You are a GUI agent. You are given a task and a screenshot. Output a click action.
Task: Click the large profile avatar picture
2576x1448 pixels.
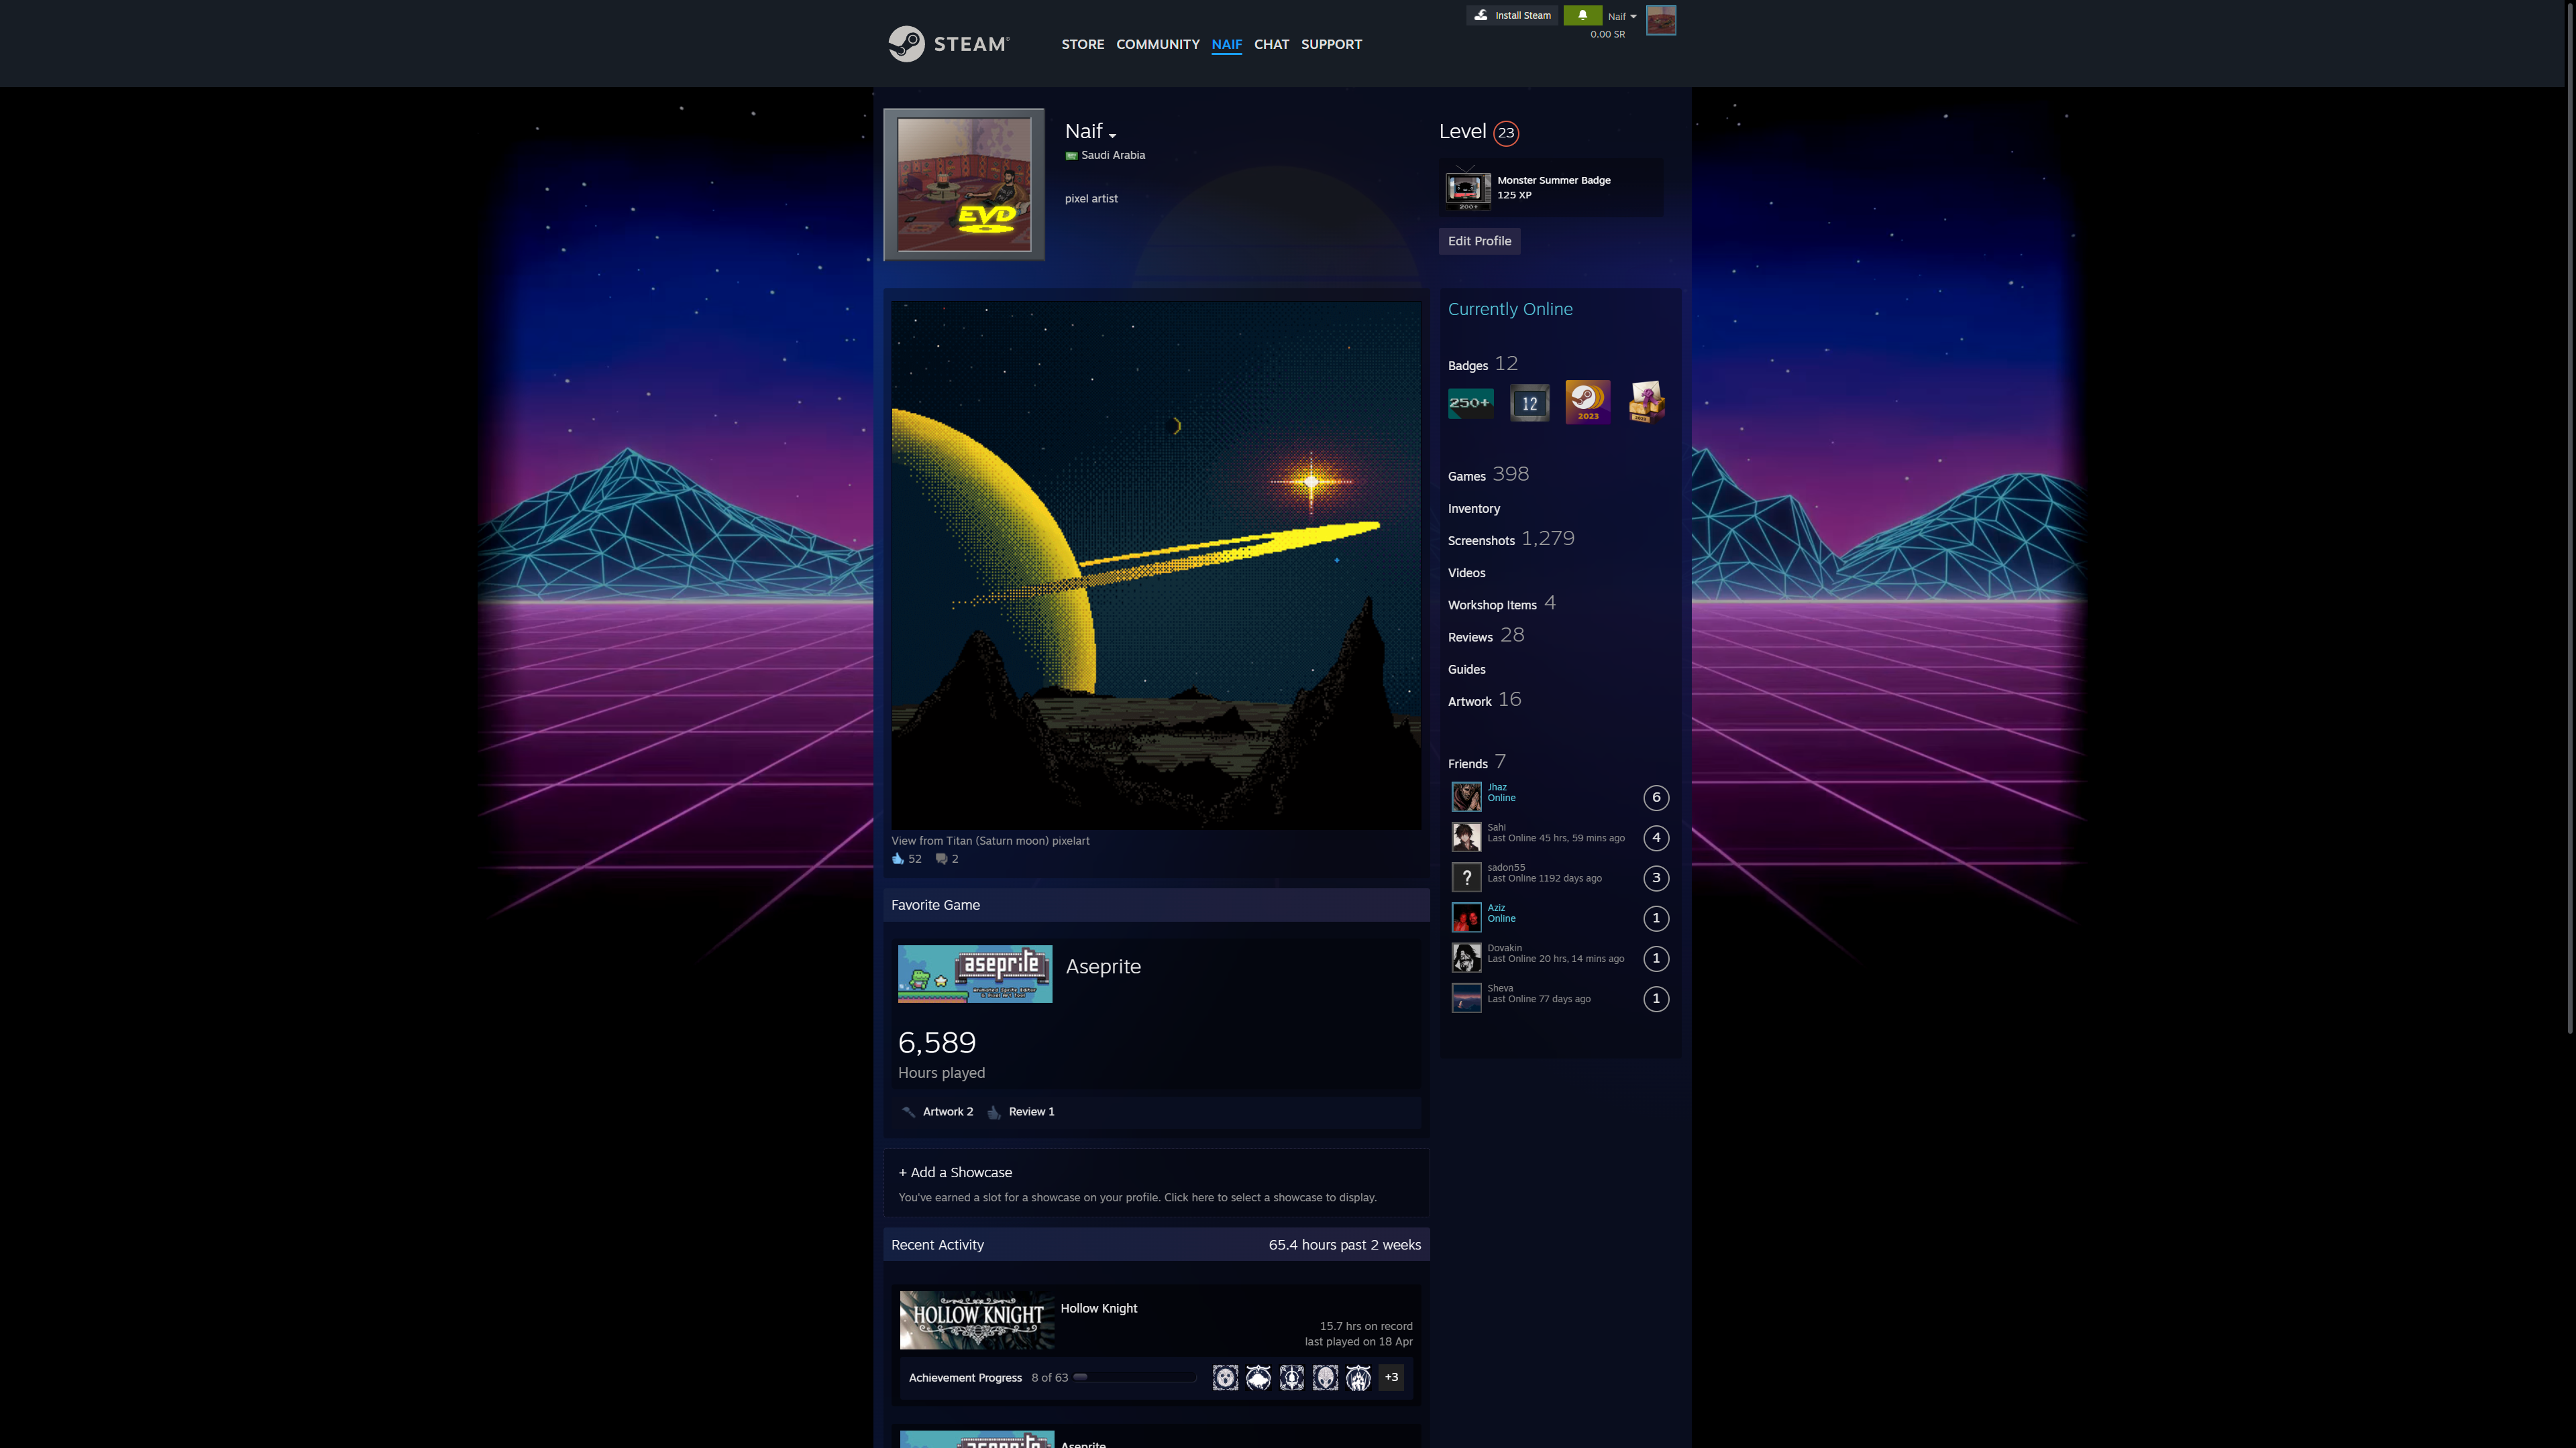(x=964, y=185)
